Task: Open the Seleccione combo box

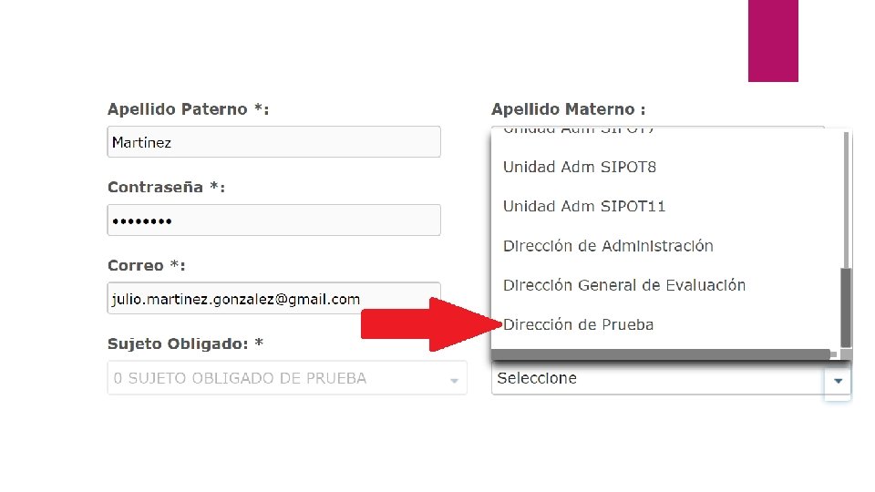Action: 656,379
